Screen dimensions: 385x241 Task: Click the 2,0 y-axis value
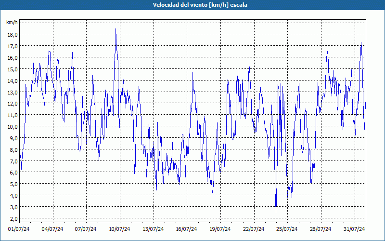click(x=13, y=219)
